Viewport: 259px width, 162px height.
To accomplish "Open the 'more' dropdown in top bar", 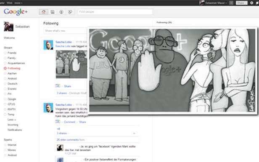I will [x=18, y=3].
